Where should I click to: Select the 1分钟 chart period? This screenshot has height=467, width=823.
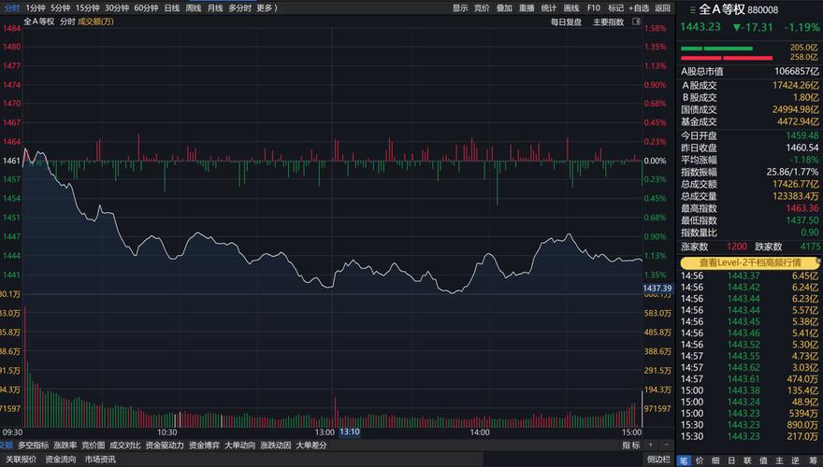coord(36,7)
